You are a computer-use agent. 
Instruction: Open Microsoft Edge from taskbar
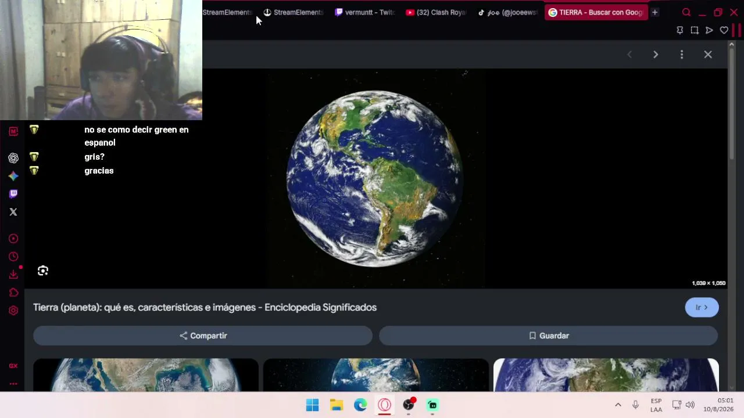[x=360, y=405]
